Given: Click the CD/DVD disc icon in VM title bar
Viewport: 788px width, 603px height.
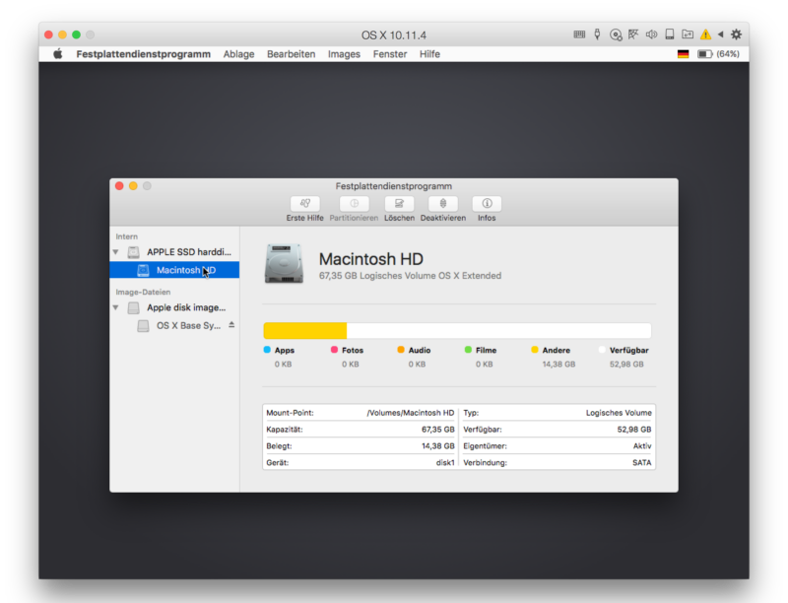Looking at the screenshot, I should [616, 34].
